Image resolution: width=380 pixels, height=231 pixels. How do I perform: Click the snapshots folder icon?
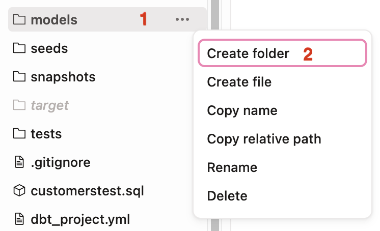[x=19, y=77]
